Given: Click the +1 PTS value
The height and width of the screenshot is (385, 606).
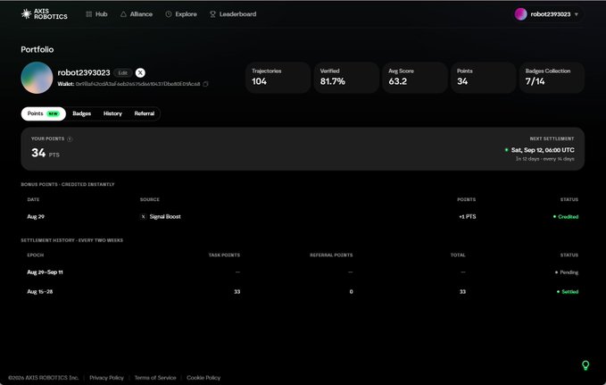Looking at the screenshot, I should (468, 217).
